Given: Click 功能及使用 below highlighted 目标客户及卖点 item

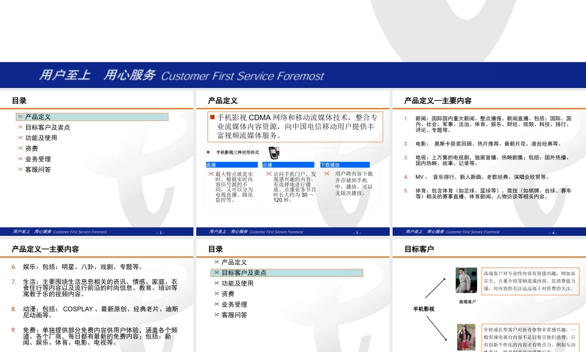Looking at the screenshot, I should (237, 283).
